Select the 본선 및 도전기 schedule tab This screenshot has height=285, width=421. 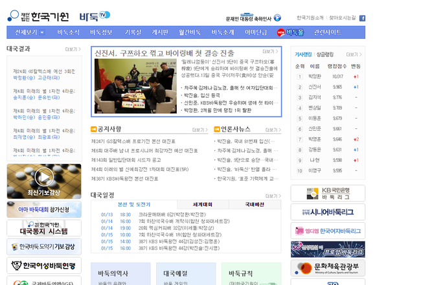[x=134, y=205]
